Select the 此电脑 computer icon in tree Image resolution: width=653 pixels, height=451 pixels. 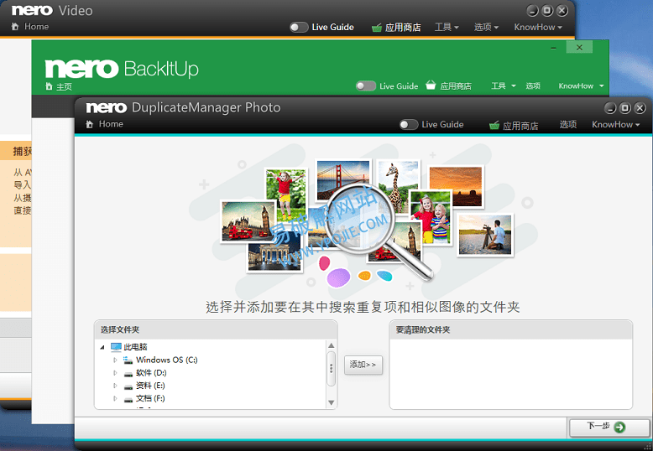tap(116, 347)
